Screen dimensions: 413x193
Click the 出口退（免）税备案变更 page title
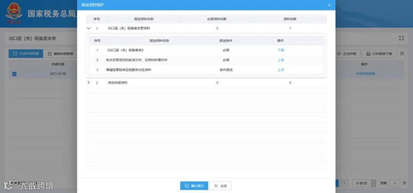click(x=33, y=39)
